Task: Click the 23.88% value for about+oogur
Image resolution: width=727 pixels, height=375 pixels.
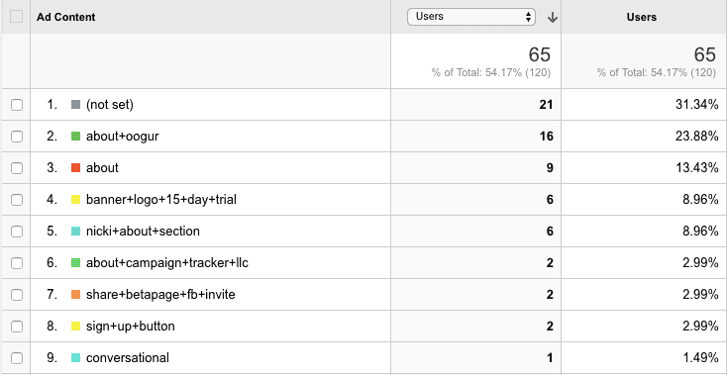Action: pyautogui.click(x=697, y=137)
